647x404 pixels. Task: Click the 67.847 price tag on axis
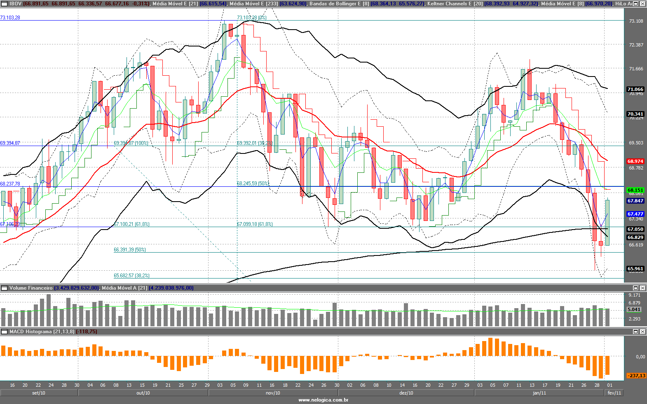pyautogui.click(x=635, y=201)
